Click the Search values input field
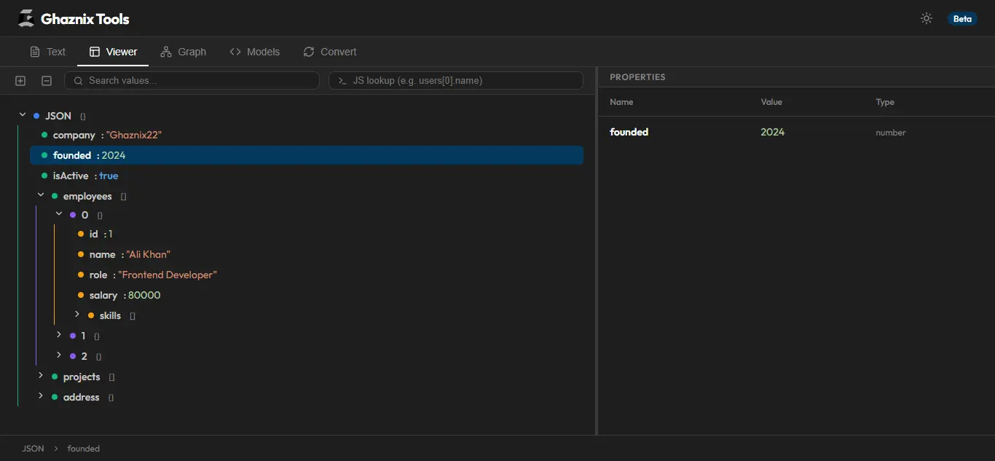 pyautogui.click(x=192, y=80)
